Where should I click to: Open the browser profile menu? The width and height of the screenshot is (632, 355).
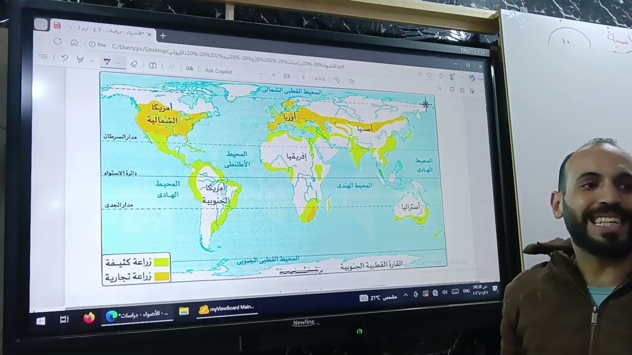pyautogui.click(x=451, y=77)
